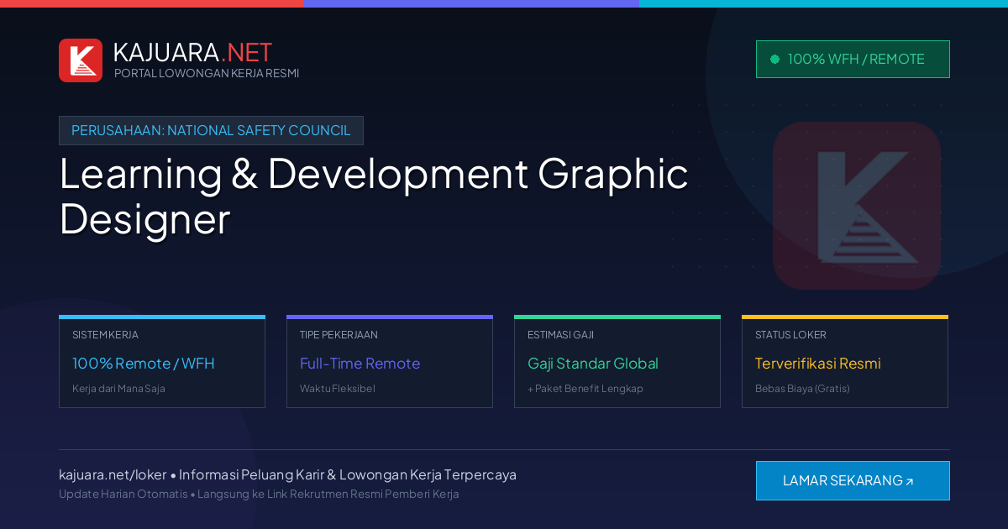Open the Sistem Kerja 100% Remote card
Image resolution: width=1008 pixels, height=529 pixels.
pyautogui.click(x=162, y=362)
